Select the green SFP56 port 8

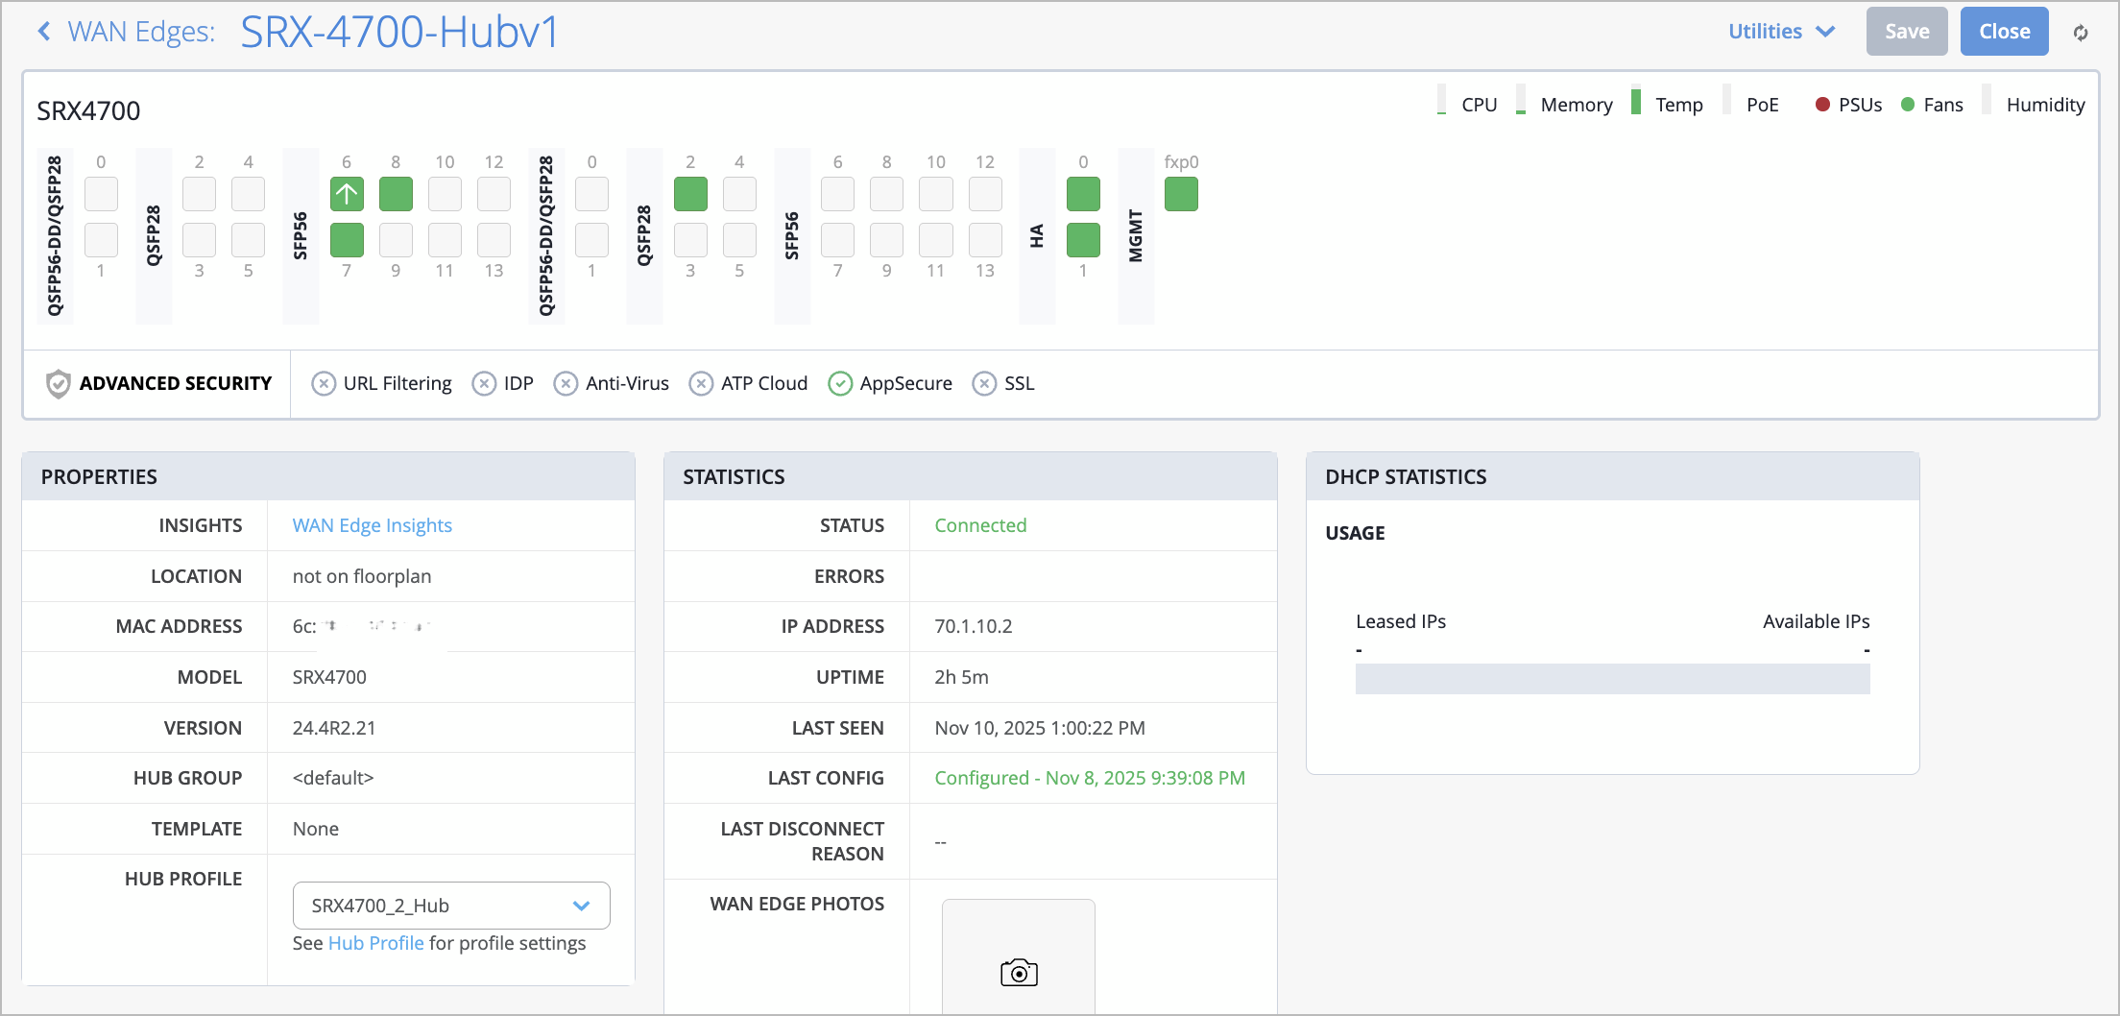(396, 194)
